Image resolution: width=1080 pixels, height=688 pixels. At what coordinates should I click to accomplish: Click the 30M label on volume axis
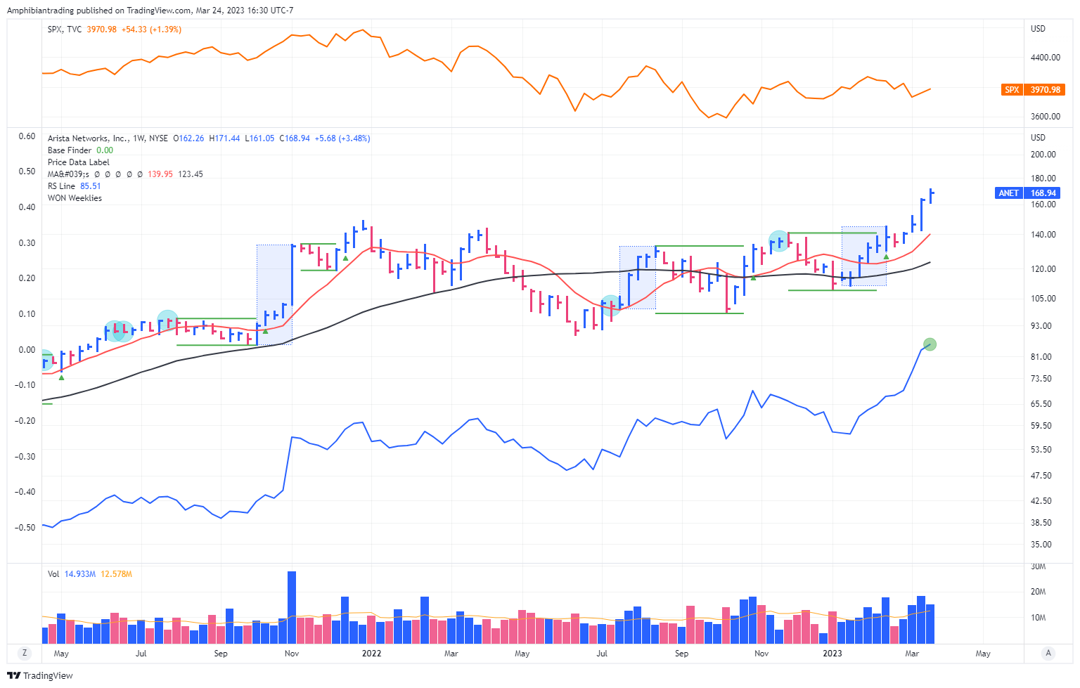tap(1039, 566)
